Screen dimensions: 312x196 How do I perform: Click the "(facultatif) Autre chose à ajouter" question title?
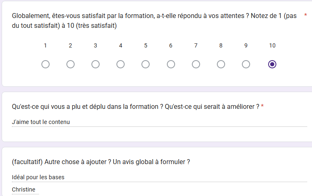[x=101, y=162]
